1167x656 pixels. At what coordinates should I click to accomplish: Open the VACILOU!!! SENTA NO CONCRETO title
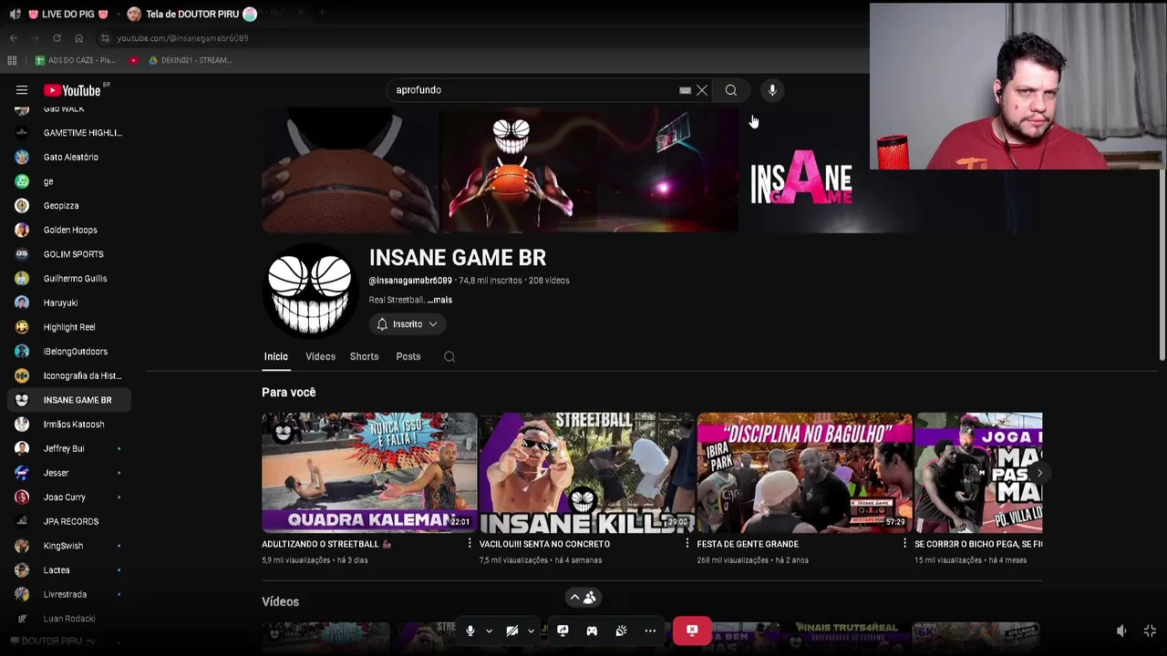pos(544,544)
